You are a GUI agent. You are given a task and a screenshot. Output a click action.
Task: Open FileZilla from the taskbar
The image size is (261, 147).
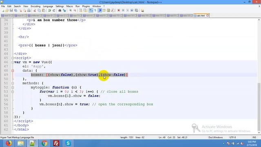(56, 143)
